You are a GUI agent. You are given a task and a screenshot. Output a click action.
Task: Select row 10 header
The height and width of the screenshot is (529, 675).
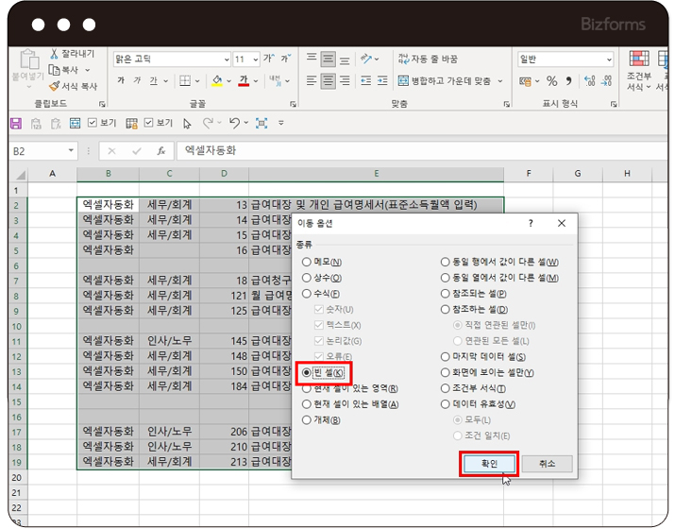point(16,326)
